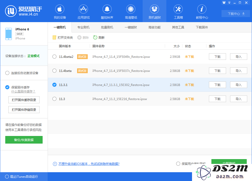This screenshot has width=252, height=181.
Task: Toggle 阻止iTunes自动运行 option
Action: click(7, 177)
